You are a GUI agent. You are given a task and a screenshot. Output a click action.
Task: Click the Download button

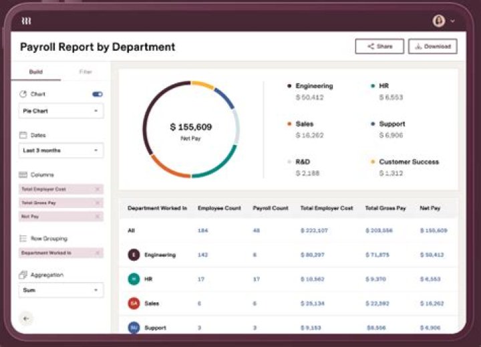point(432,47)
